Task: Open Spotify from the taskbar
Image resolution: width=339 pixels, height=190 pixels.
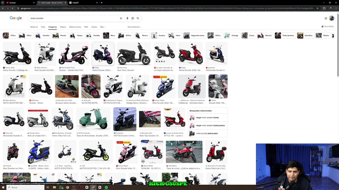Action: [106, 187]
